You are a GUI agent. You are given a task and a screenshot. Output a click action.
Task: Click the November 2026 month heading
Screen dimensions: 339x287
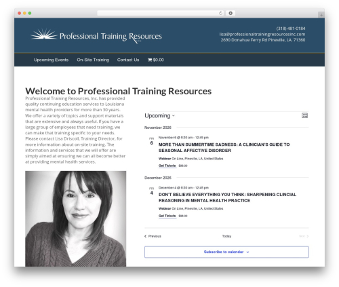[158, 128]
